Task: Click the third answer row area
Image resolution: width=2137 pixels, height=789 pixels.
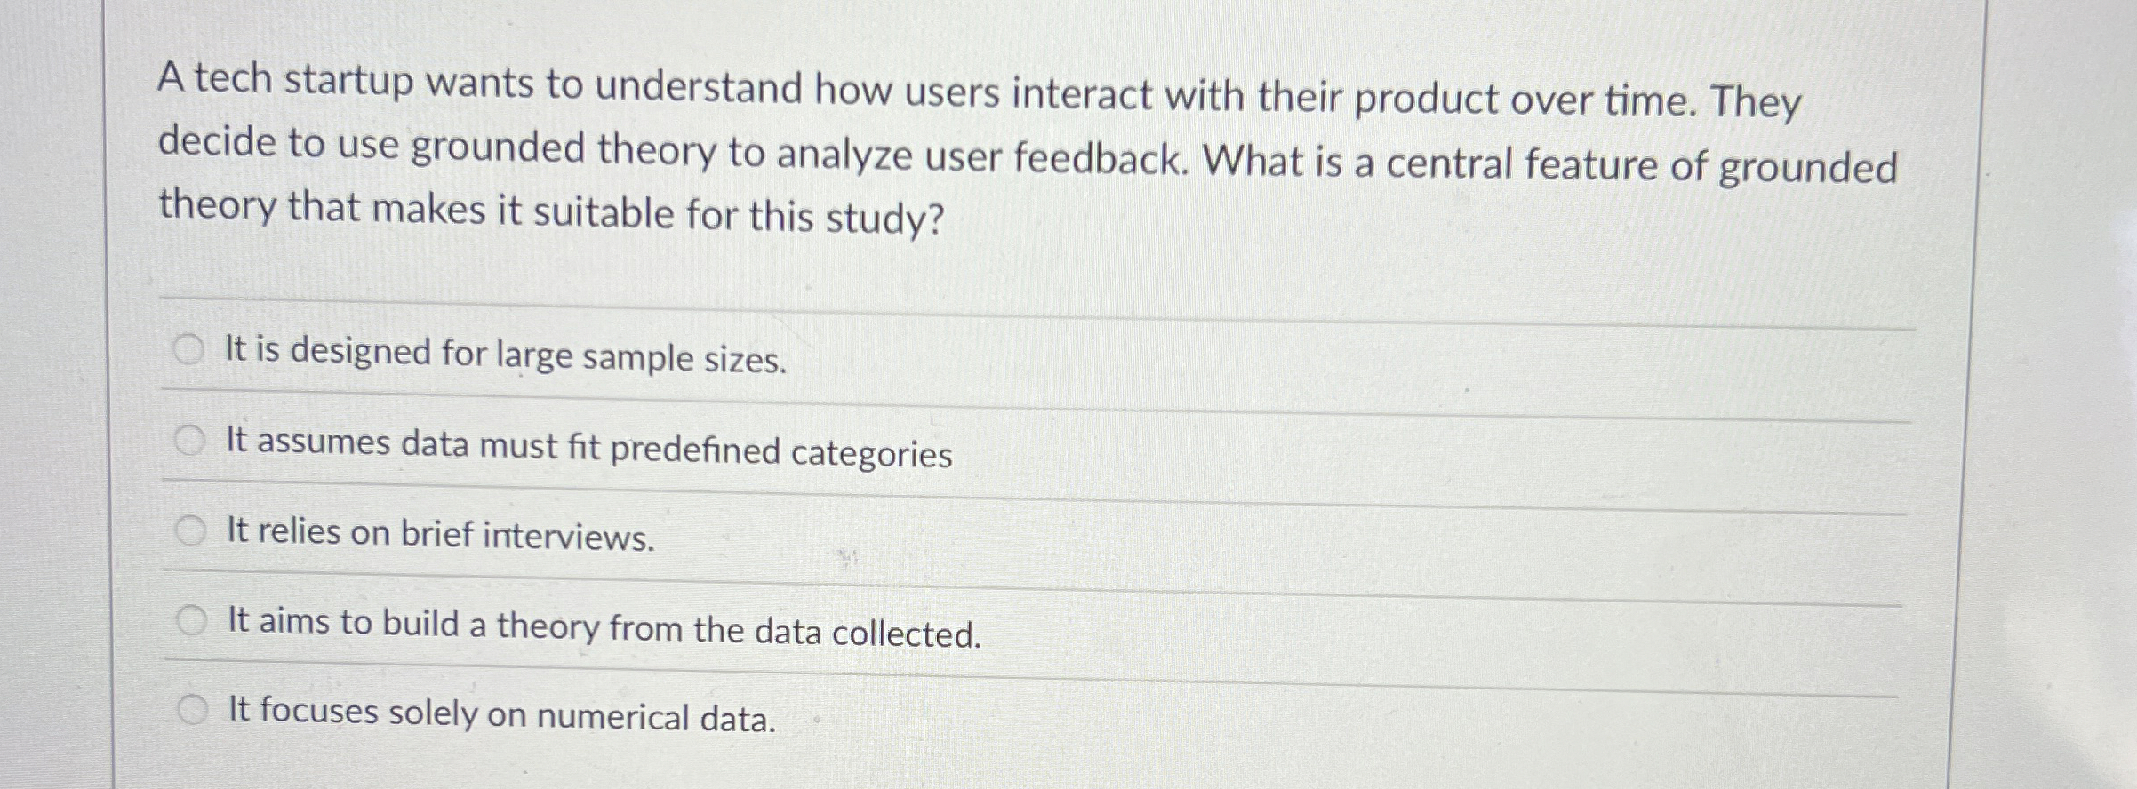Action: click(x=889, y=533)
